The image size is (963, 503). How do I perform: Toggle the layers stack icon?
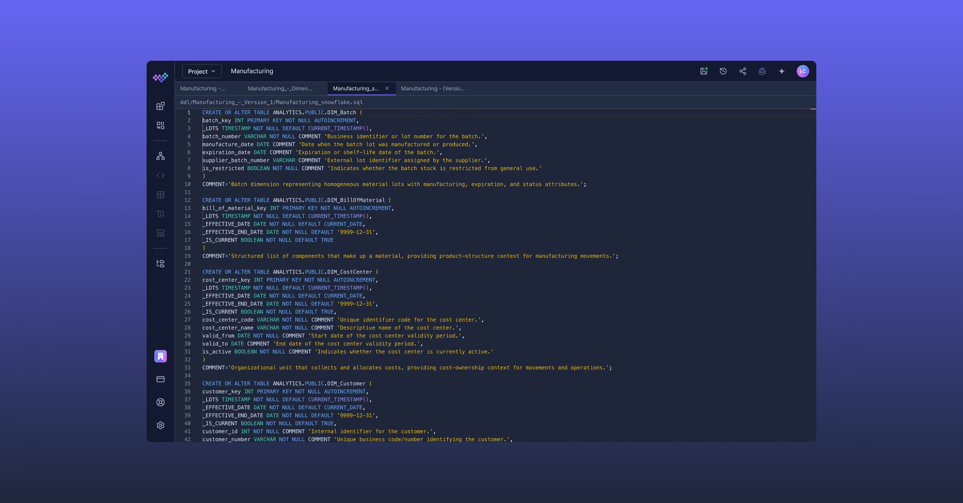[x=762, y=71]
